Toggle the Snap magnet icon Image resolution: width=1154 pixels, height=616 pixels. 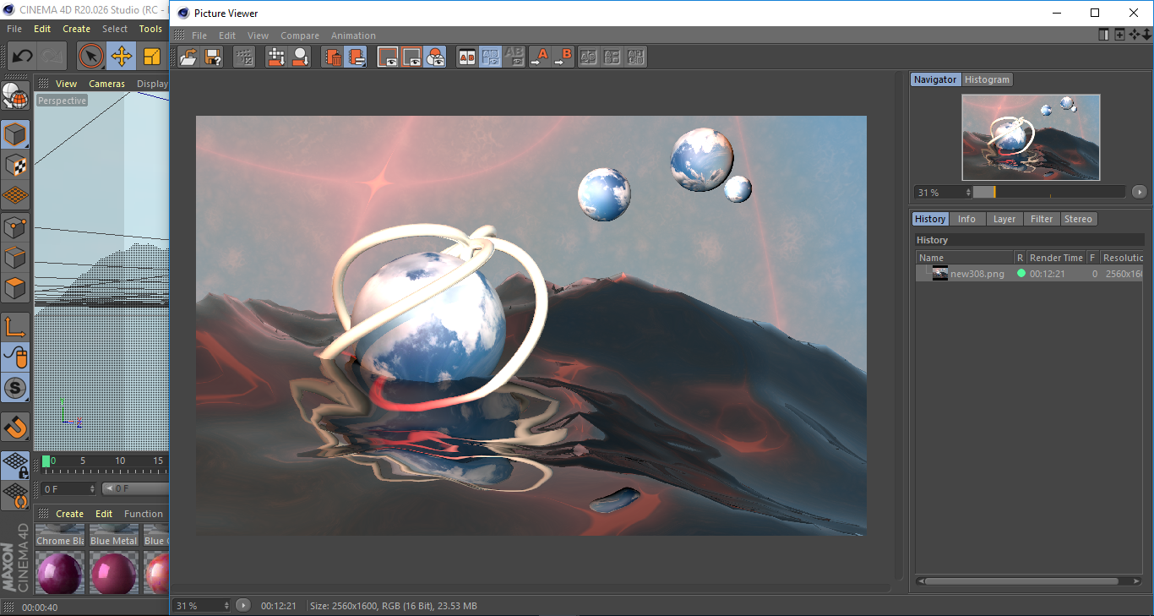coord(15,428)
